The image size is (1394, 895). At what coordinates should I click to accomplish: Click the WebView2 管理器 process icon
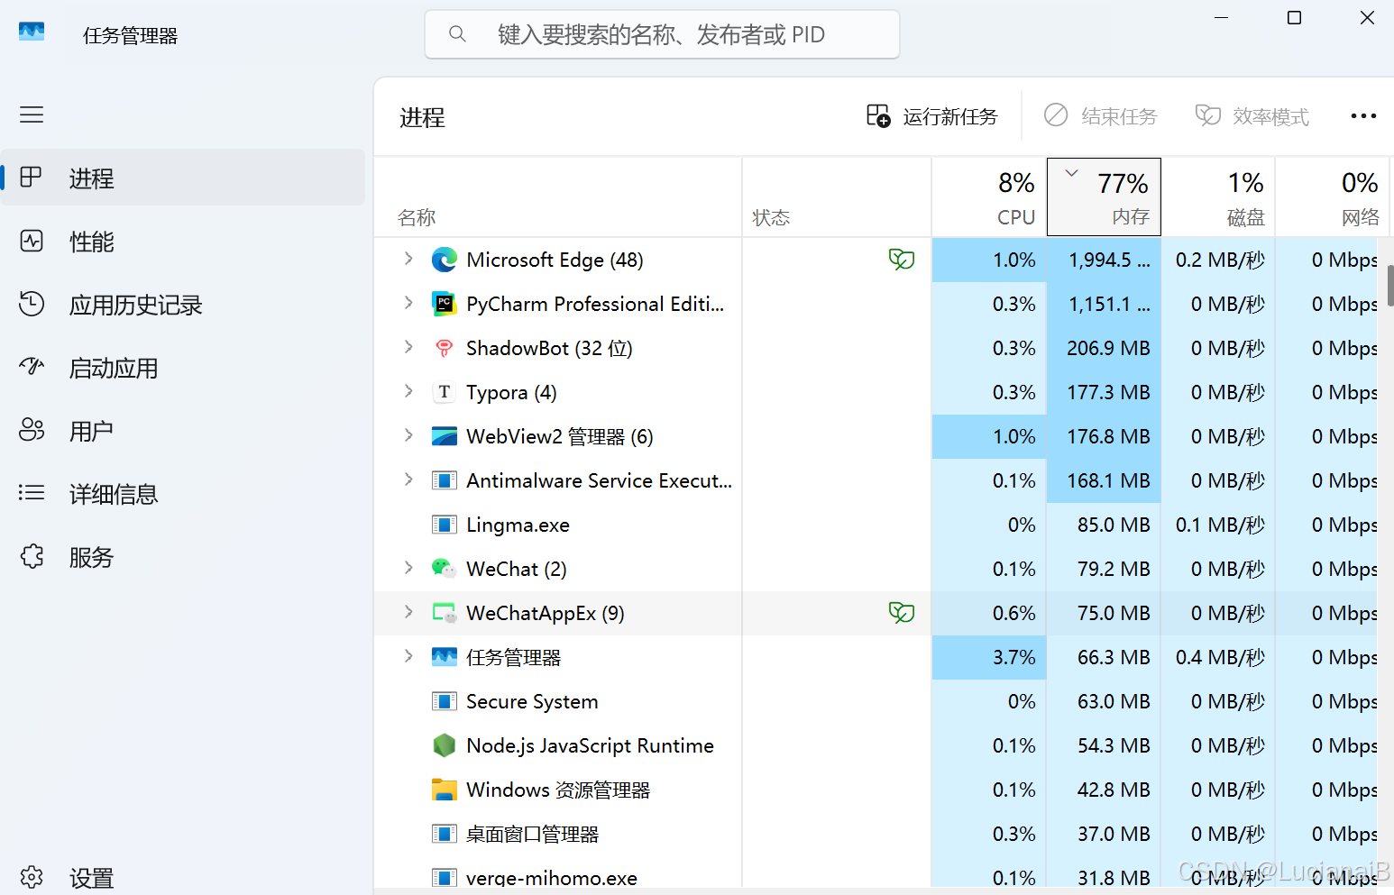click(444, 436)
